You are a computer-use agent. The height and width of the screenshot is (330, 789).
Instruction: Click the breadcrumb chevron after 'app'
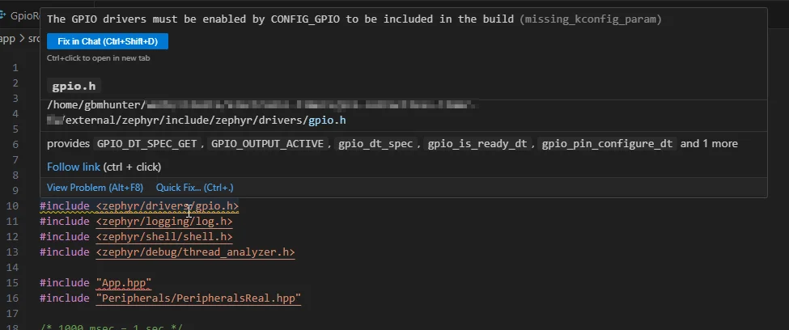click(21, 38)
